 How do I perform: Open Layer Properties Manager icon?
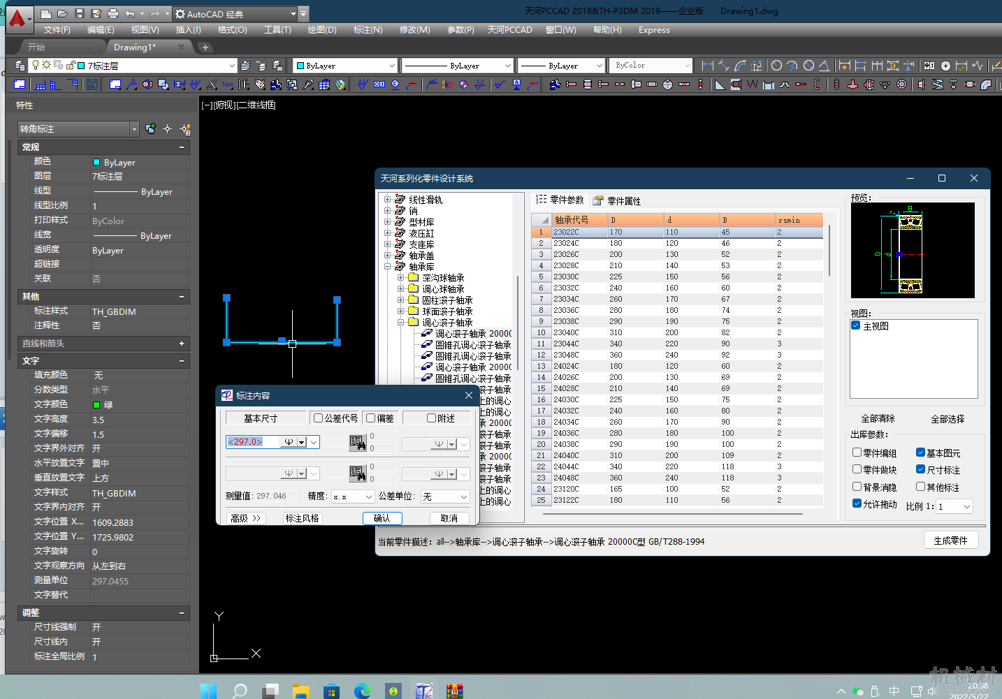(20, 66)
